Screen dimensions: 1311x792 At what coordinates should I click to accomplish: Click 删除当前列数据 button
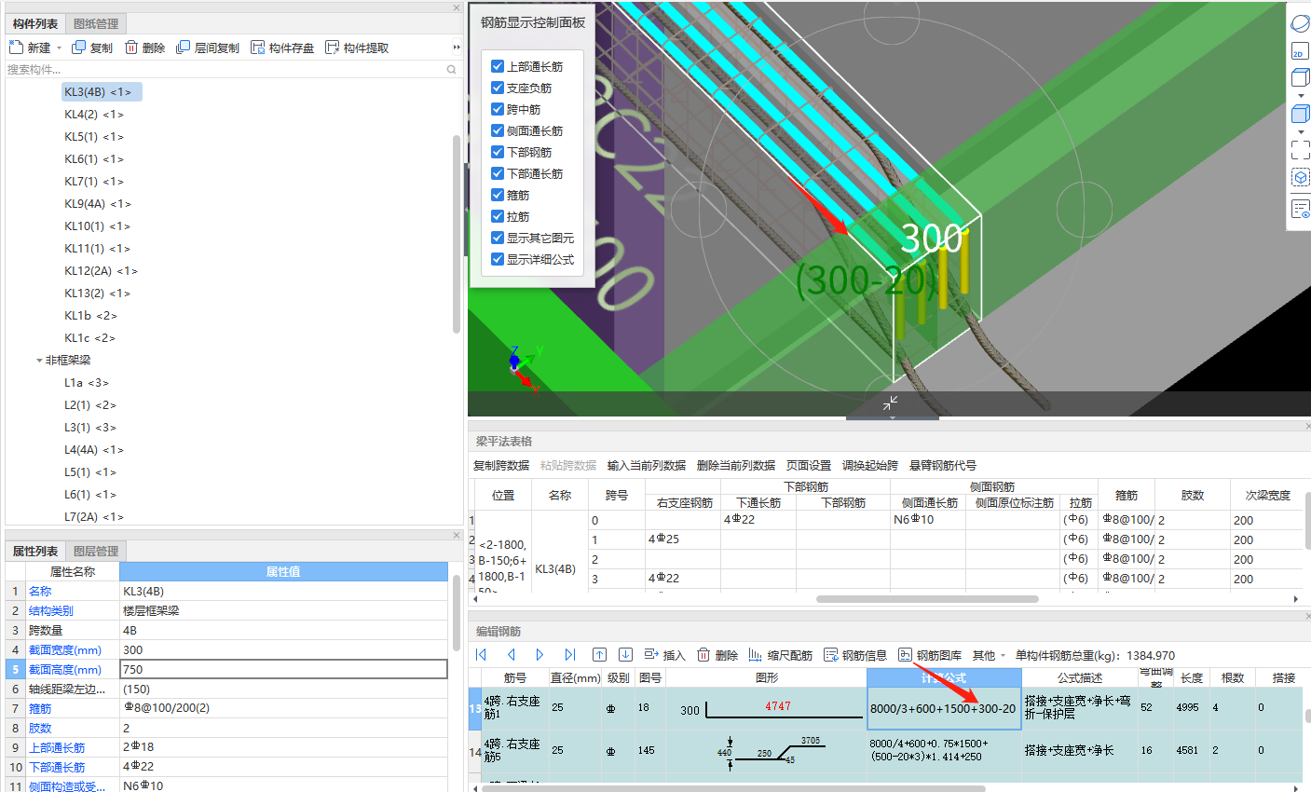tap(736, 466)
